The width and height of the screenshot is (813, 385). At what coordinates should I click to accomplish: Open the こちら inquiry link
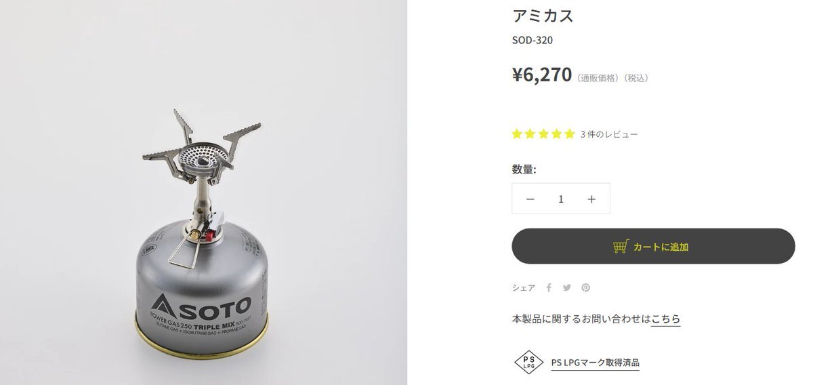click(665, 319)
